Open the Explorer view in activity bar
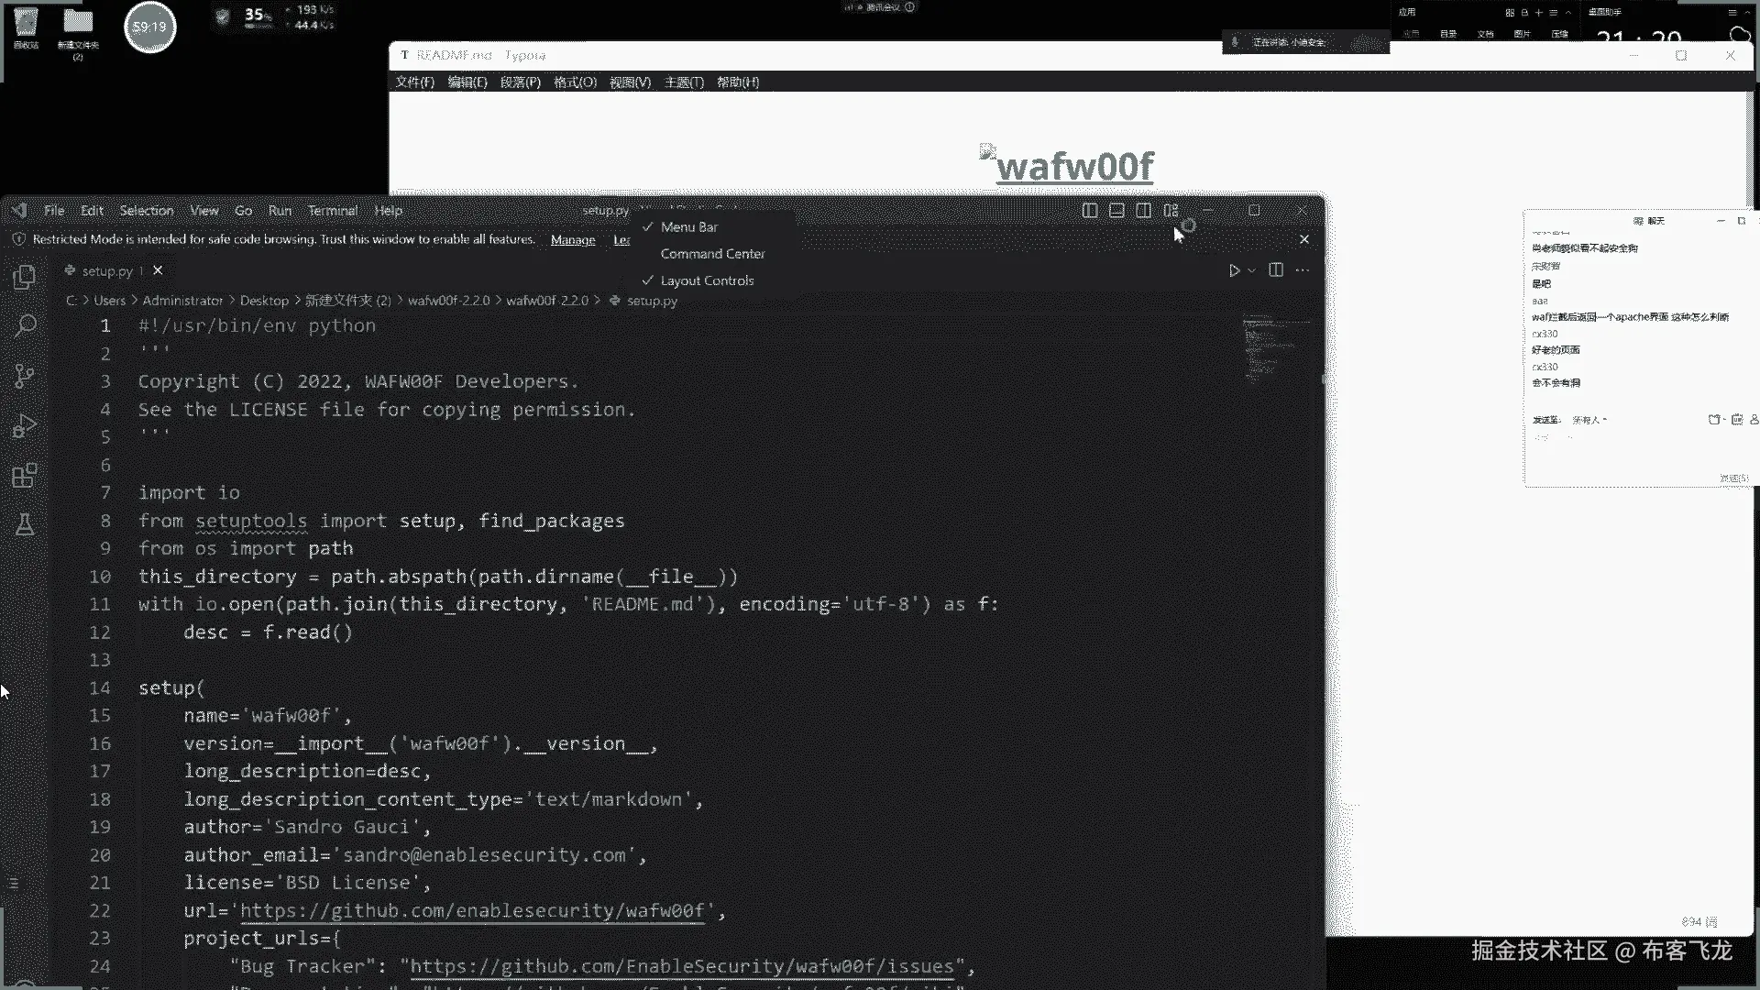This screenshot has width=1760, height=990. coord(25,276)
